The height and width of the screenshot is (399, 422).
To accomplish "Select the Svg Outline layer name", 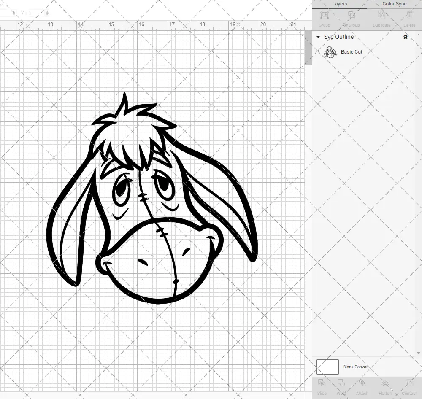I will coord(338,37).
